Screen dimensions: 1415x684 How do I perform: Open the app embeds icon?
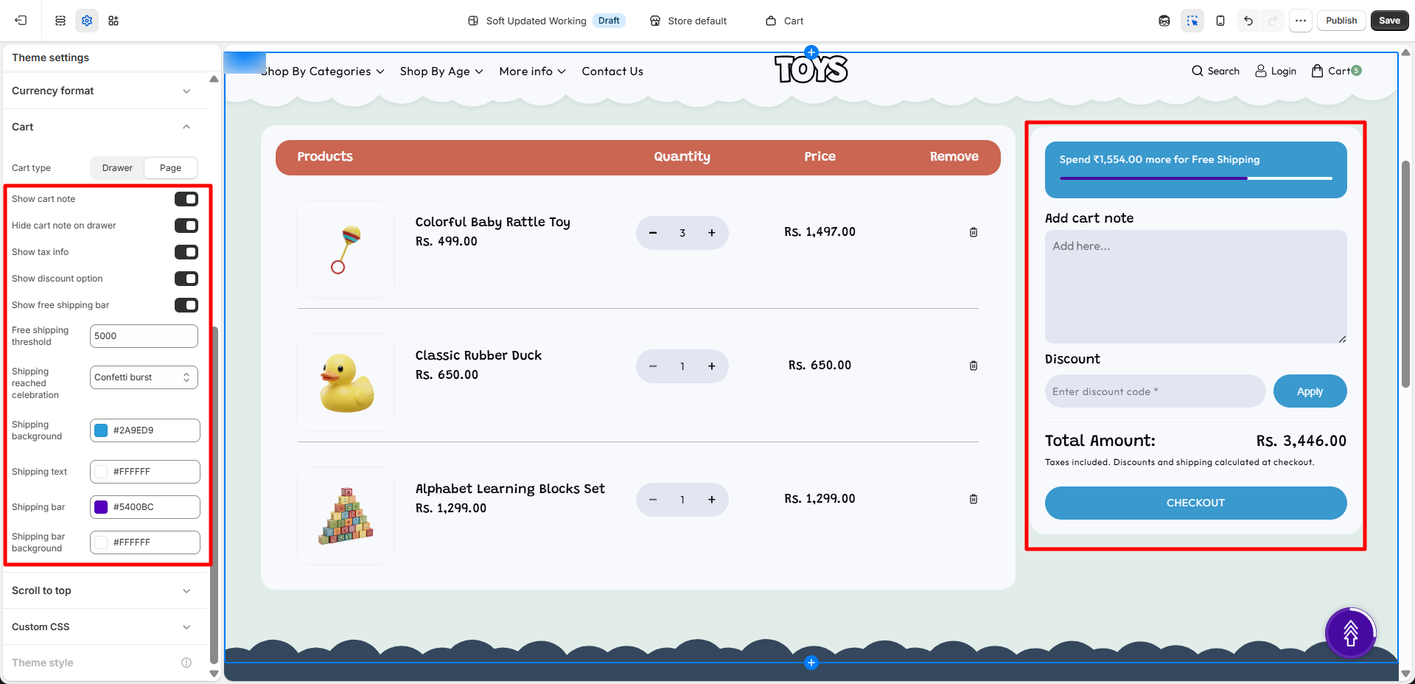coord(113,21)
